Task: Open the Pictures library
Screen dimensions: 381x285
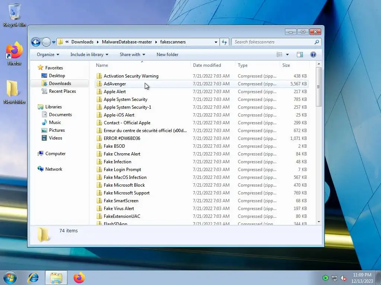Action: (x=57, y=130)
